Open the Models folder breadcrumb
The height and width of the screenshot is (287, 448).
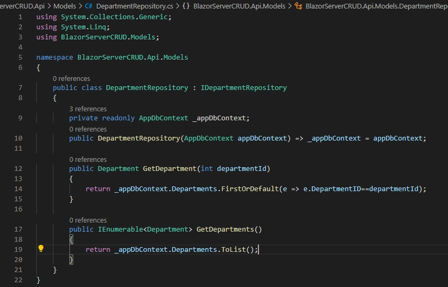pyautogui.click(x=64, y=6)
